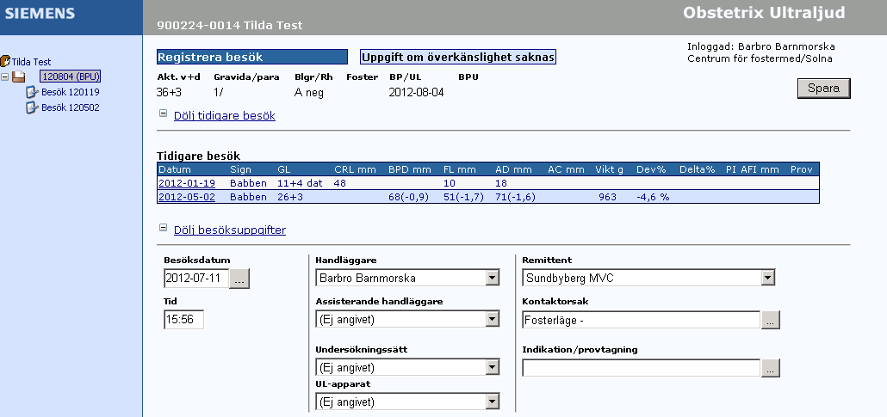Click the A neg blood group value

pos(309,93)
